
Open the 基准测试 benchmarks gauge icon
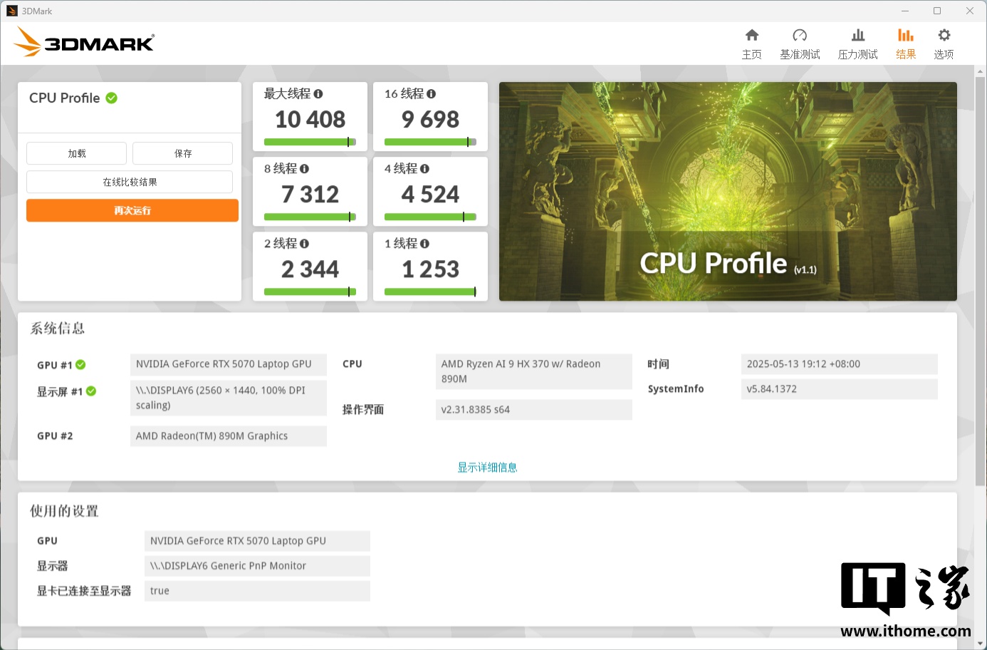tap(800, 36)
